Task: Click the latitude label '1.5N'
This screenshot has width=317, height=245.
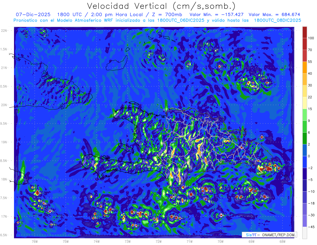Action: tap(4, 49)
